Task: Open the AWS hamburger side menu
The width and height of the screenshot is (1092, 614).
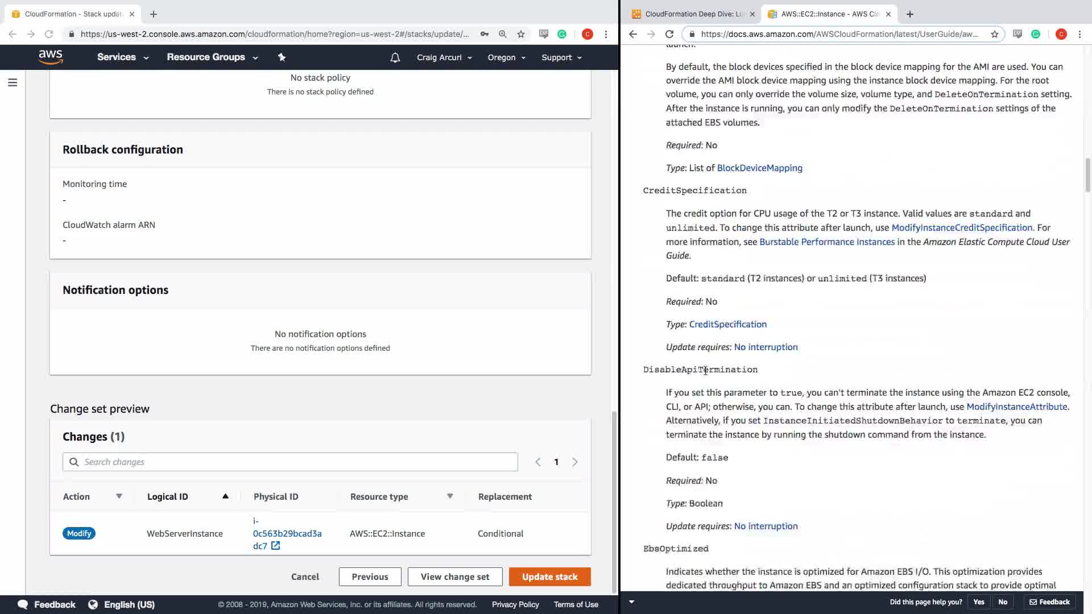Action: pos(13,83)
